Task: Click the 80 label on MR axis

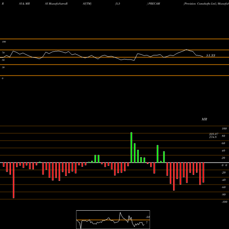Action: pos(223,136)
